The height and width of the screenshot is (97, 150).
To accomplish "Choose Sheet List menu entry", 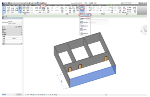I will (85, 26).
